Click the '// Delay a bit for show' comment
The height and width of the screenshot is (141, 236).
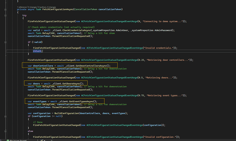(99, 33)
